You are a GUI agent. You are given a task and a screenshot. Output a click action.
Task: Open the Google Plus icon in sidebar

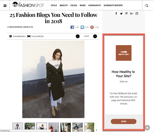[131, 13]
